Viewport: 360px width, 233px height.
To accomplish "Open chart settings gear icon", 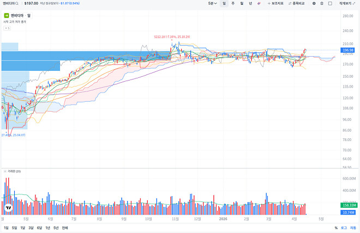I will [x=314, y=3].
